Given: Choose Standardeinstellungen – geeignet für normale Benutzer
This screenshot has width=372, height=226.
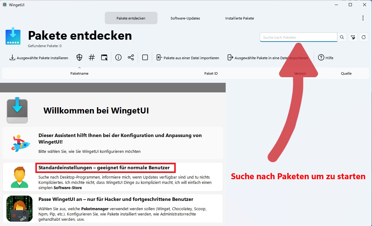Looking at the screenshot, I should click(113, 177).
